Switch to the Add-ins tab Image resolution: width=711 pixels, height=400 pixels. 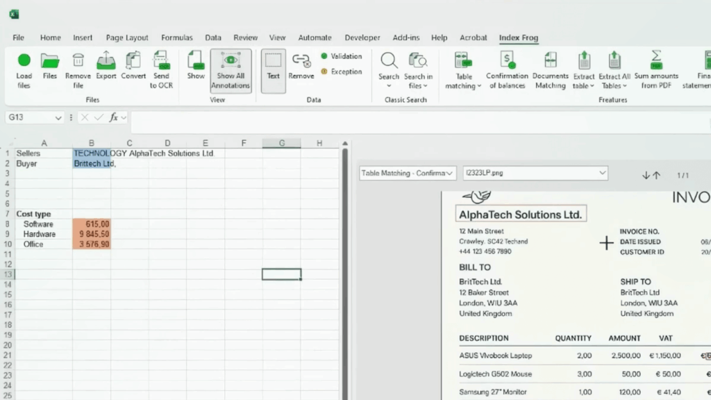(x=405, y=37)
